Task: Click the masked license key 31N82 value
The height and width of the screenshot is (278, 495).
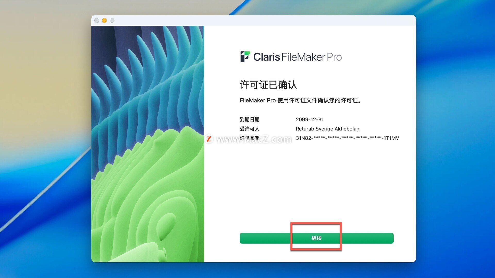Action: click(x=347, y=138)
